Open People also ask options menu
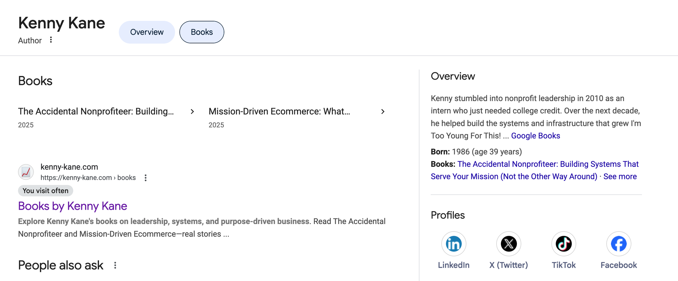 [x=115, y=265]
